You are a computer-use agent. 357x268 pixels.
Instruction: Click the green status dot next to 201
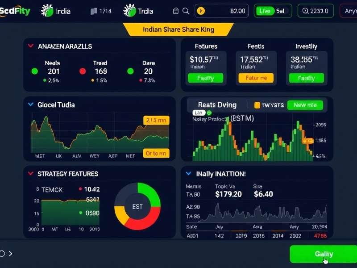click(34, 71)
